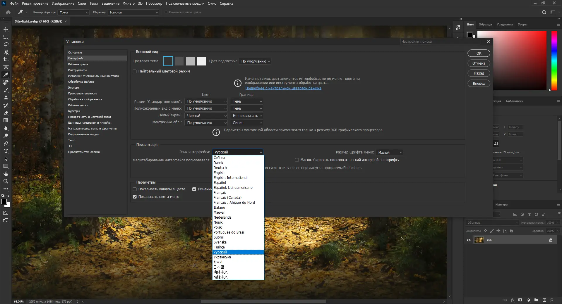This screenshot has width=562, height=304.
Task: Choose Deutsch from the language list
Action: coord(220,168)
